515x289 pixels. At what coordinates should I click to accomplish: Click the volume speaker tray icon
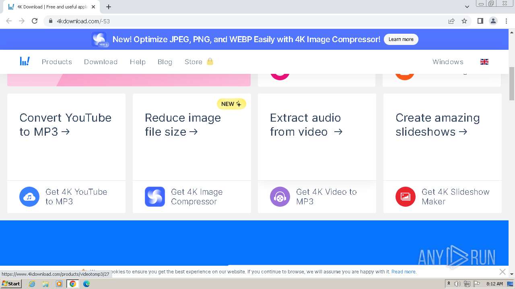[x=457, y=284]
